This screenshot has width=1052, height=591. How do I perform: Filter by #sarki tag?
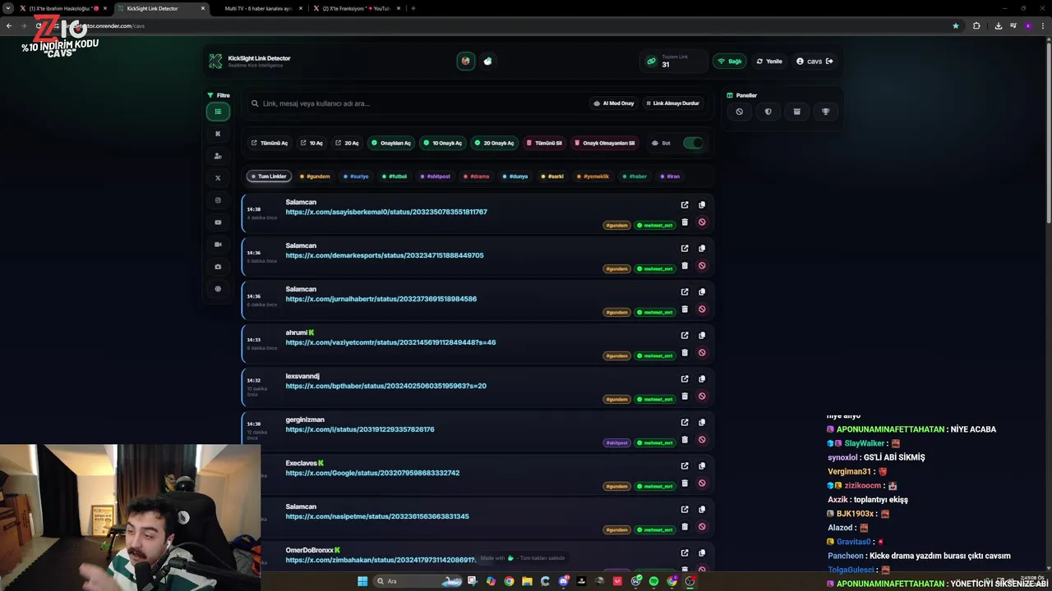[x=553, y=176]
